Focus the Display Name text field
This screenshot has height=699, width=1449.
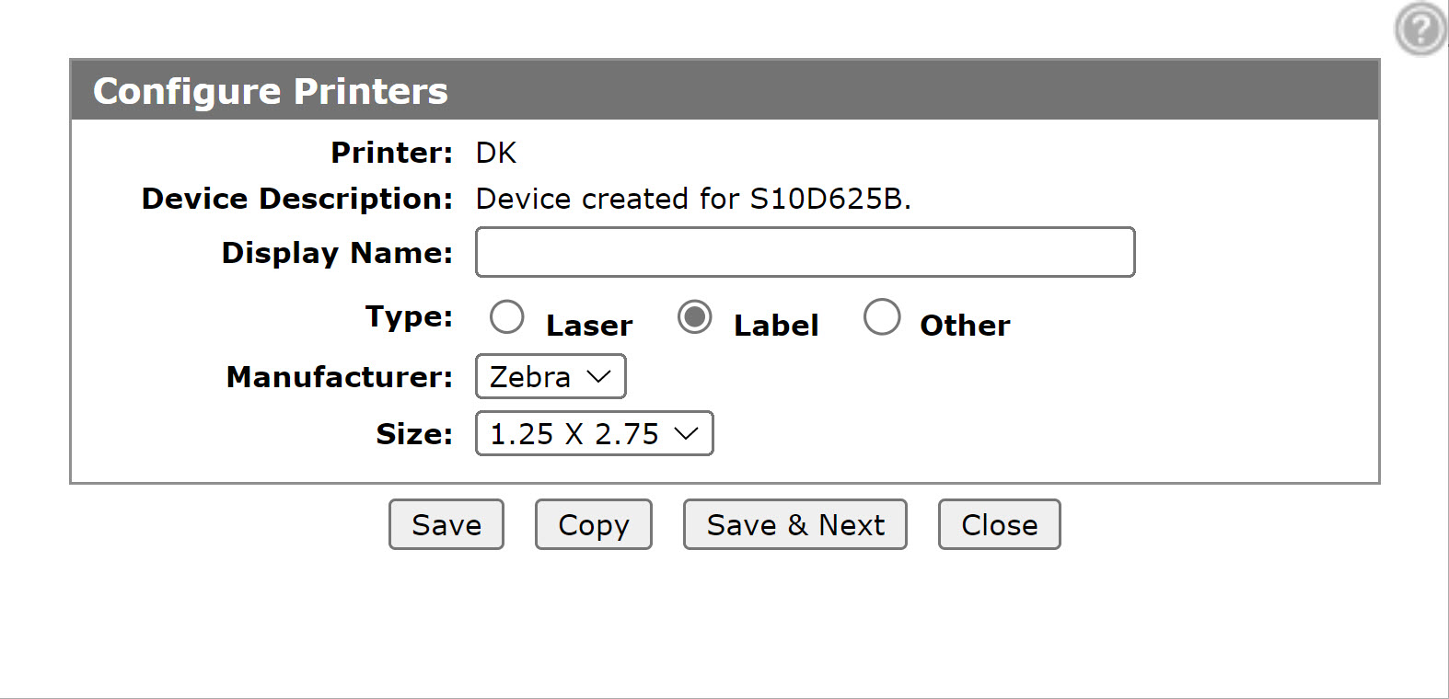click(805, 252)
